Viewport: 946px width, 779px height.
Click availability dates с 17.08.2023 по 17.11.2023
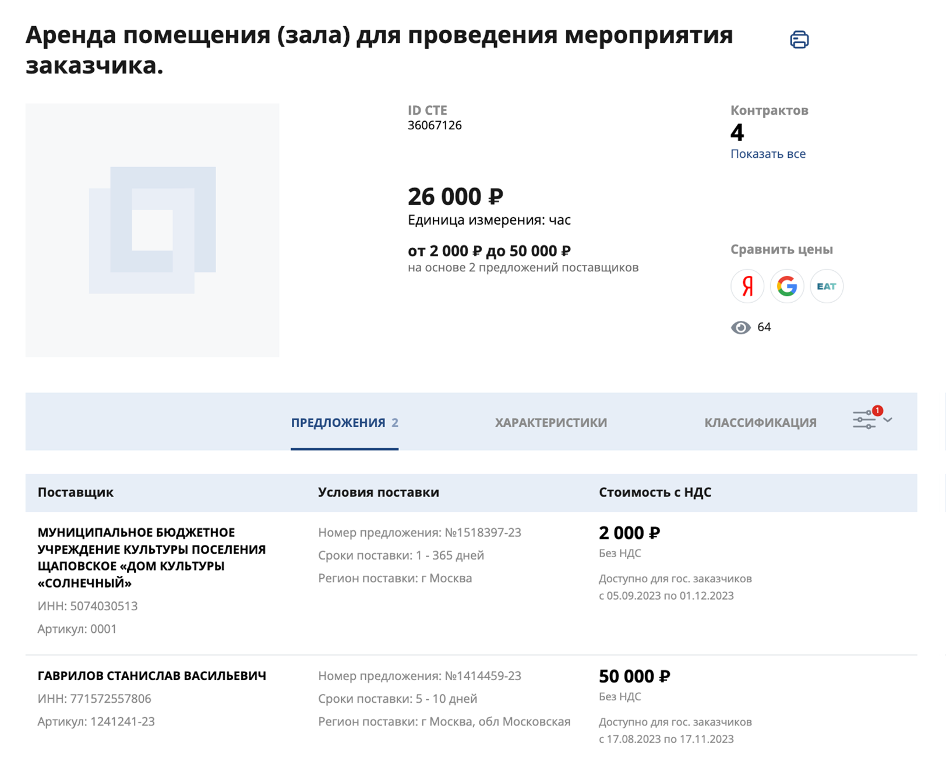coord(666,739)
